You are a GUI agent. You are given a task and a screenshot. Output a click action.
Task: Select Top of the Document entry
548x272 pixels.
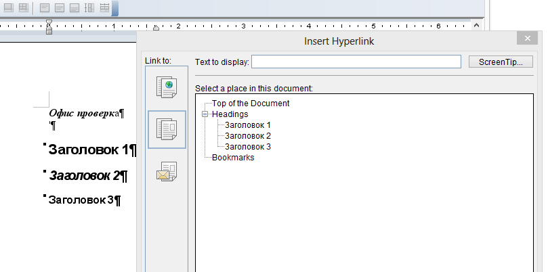pos(250,104)
